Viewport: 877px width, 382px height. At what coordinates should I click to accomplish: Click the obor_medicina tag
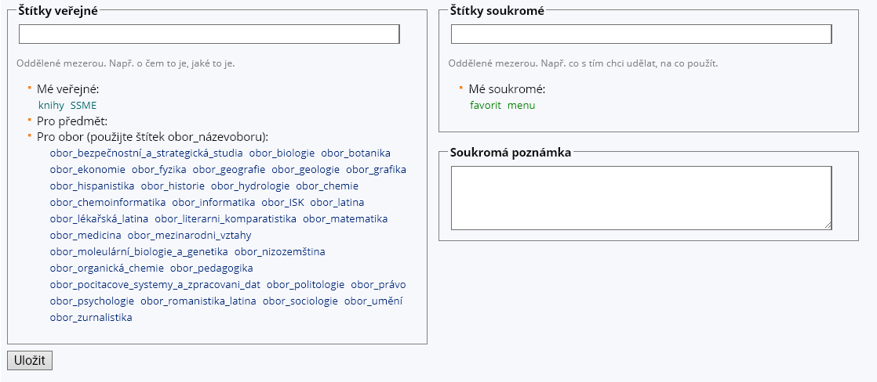(x=86, y=236)
